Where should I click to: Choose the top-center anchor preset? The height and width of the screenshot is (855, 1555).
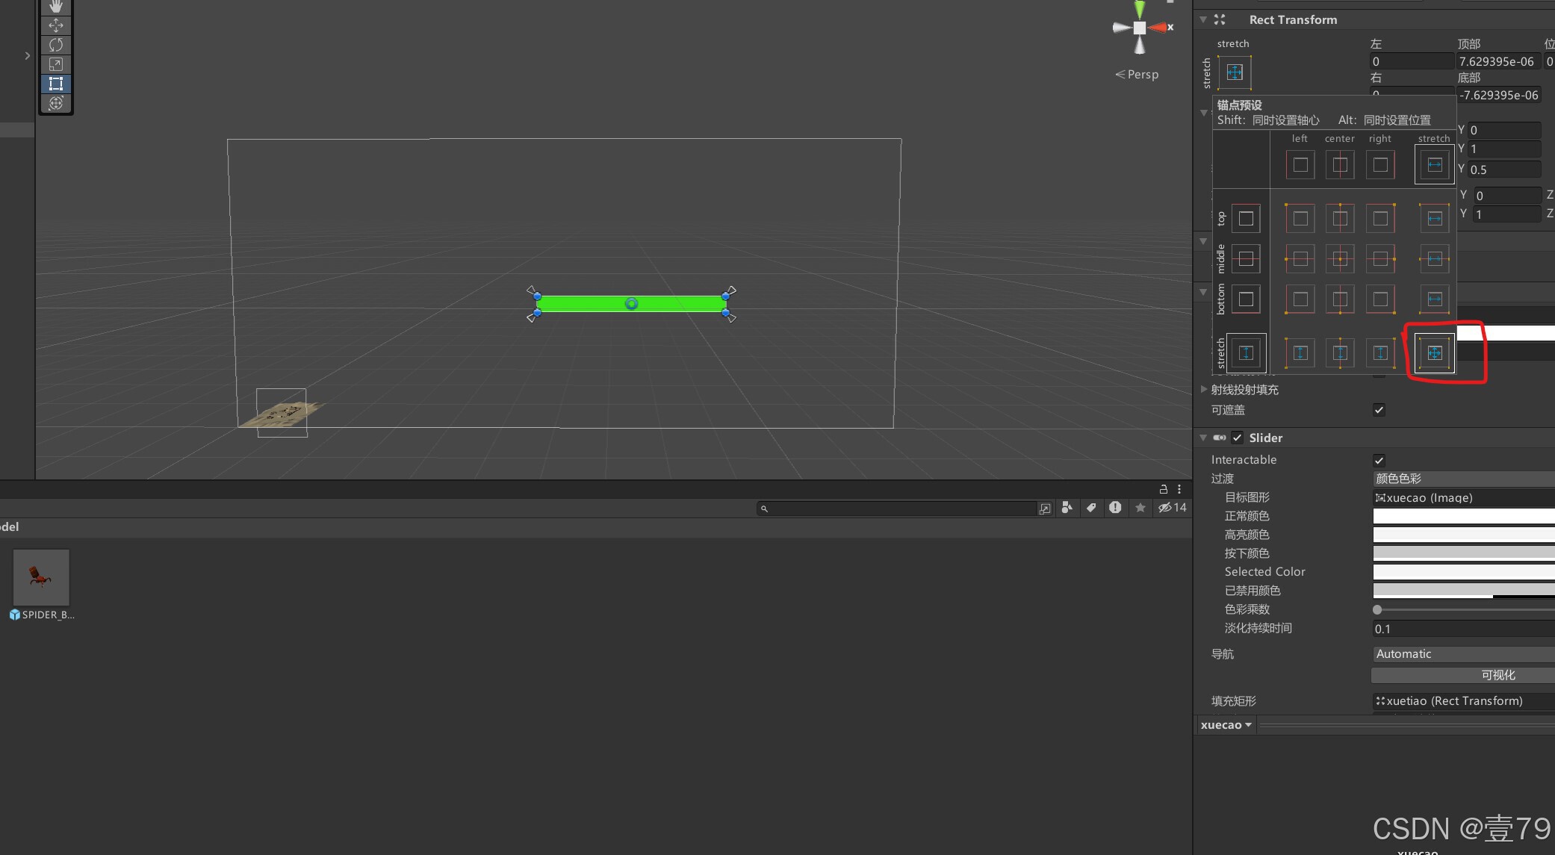click(x=1340, y=219)
